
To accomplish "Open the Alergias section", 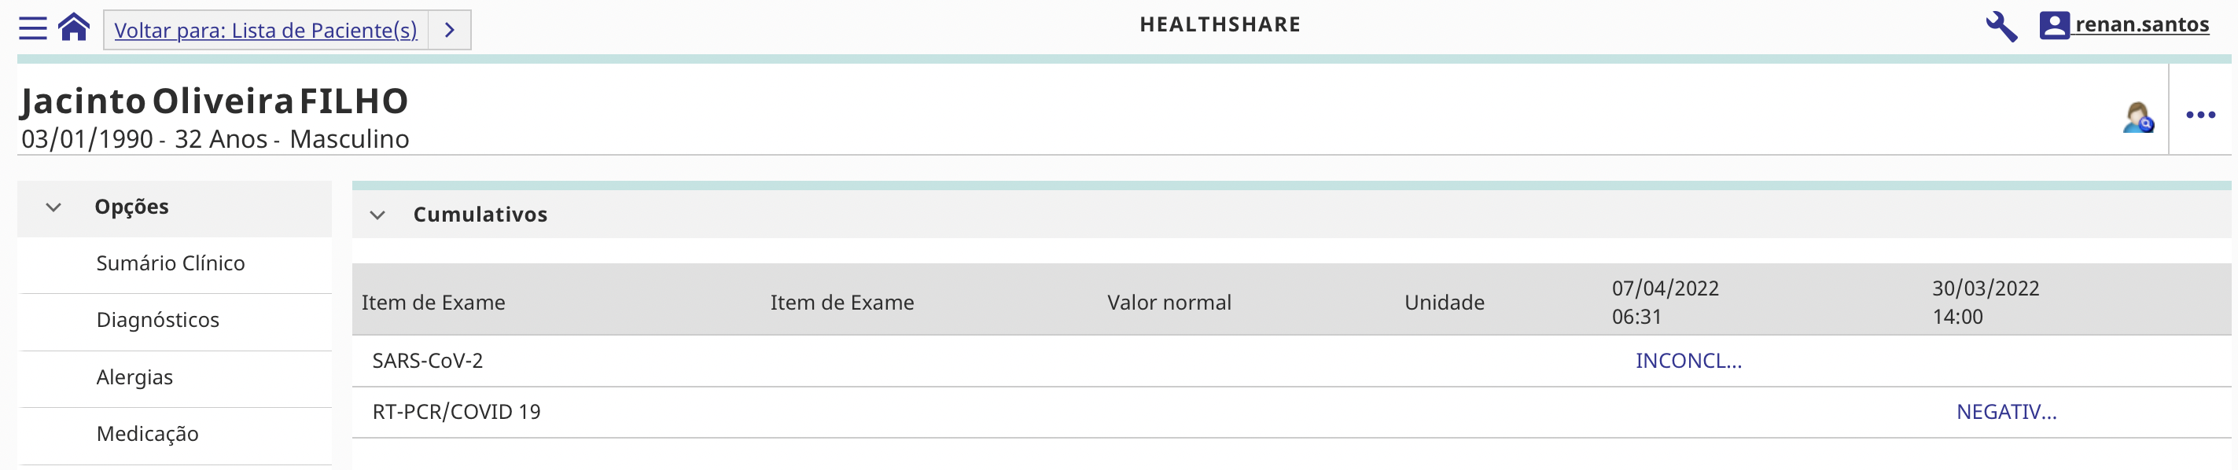I will pyautogui.click(x=134, y=377).
